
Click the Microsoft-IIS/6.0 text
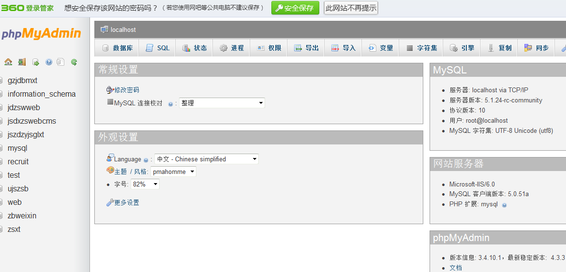(x=472, y=184)
